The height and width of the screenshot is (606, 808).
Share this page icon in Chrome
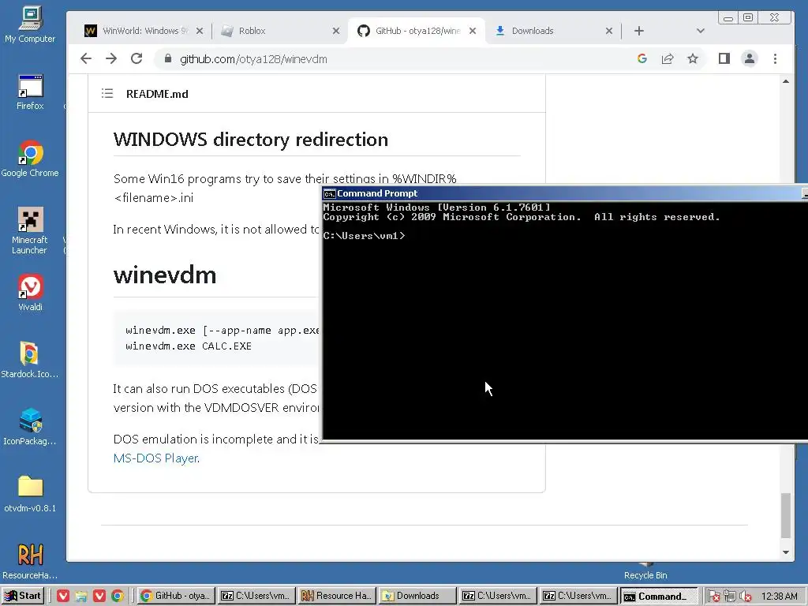[x=668, y=58]
